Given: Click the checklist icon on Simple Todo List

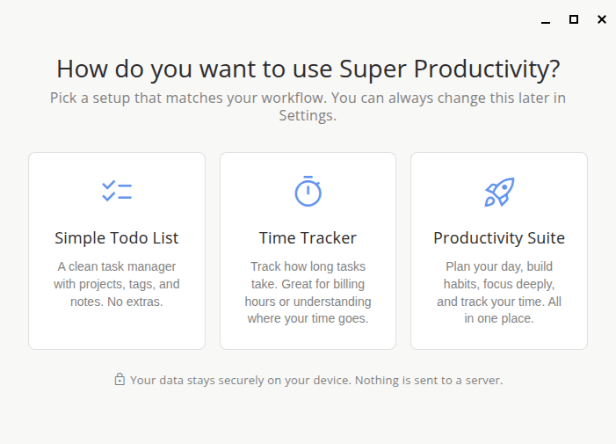Looking at the screenshot, I should coord(117,191).
